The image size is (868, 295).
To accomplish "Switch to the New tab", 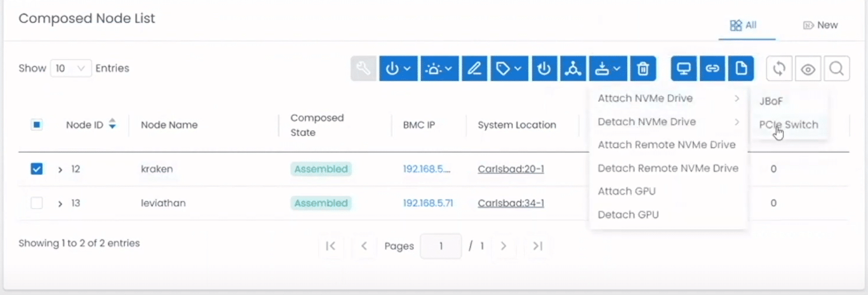I will pyautogui.click(x=821, y=25).
